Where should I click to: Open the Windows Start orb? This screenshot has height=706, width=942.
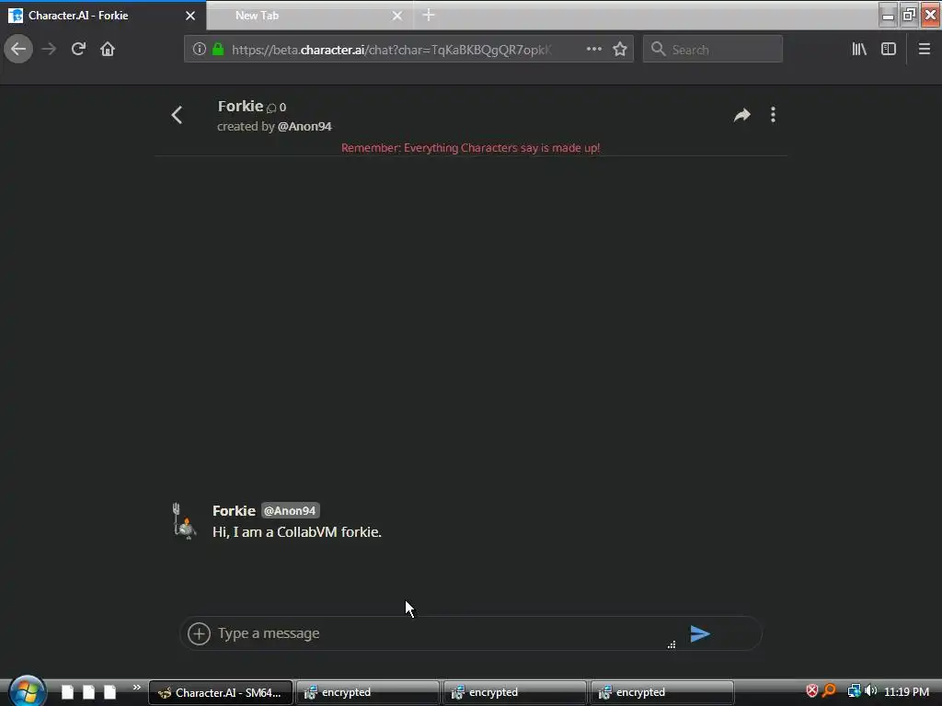pos(26,691)
